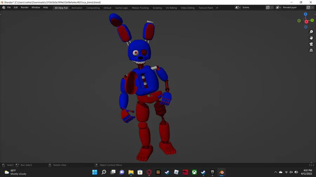Add a new workspace with the plus button
The height and width of the screenshot is (177, 316).
click(217, 8)
